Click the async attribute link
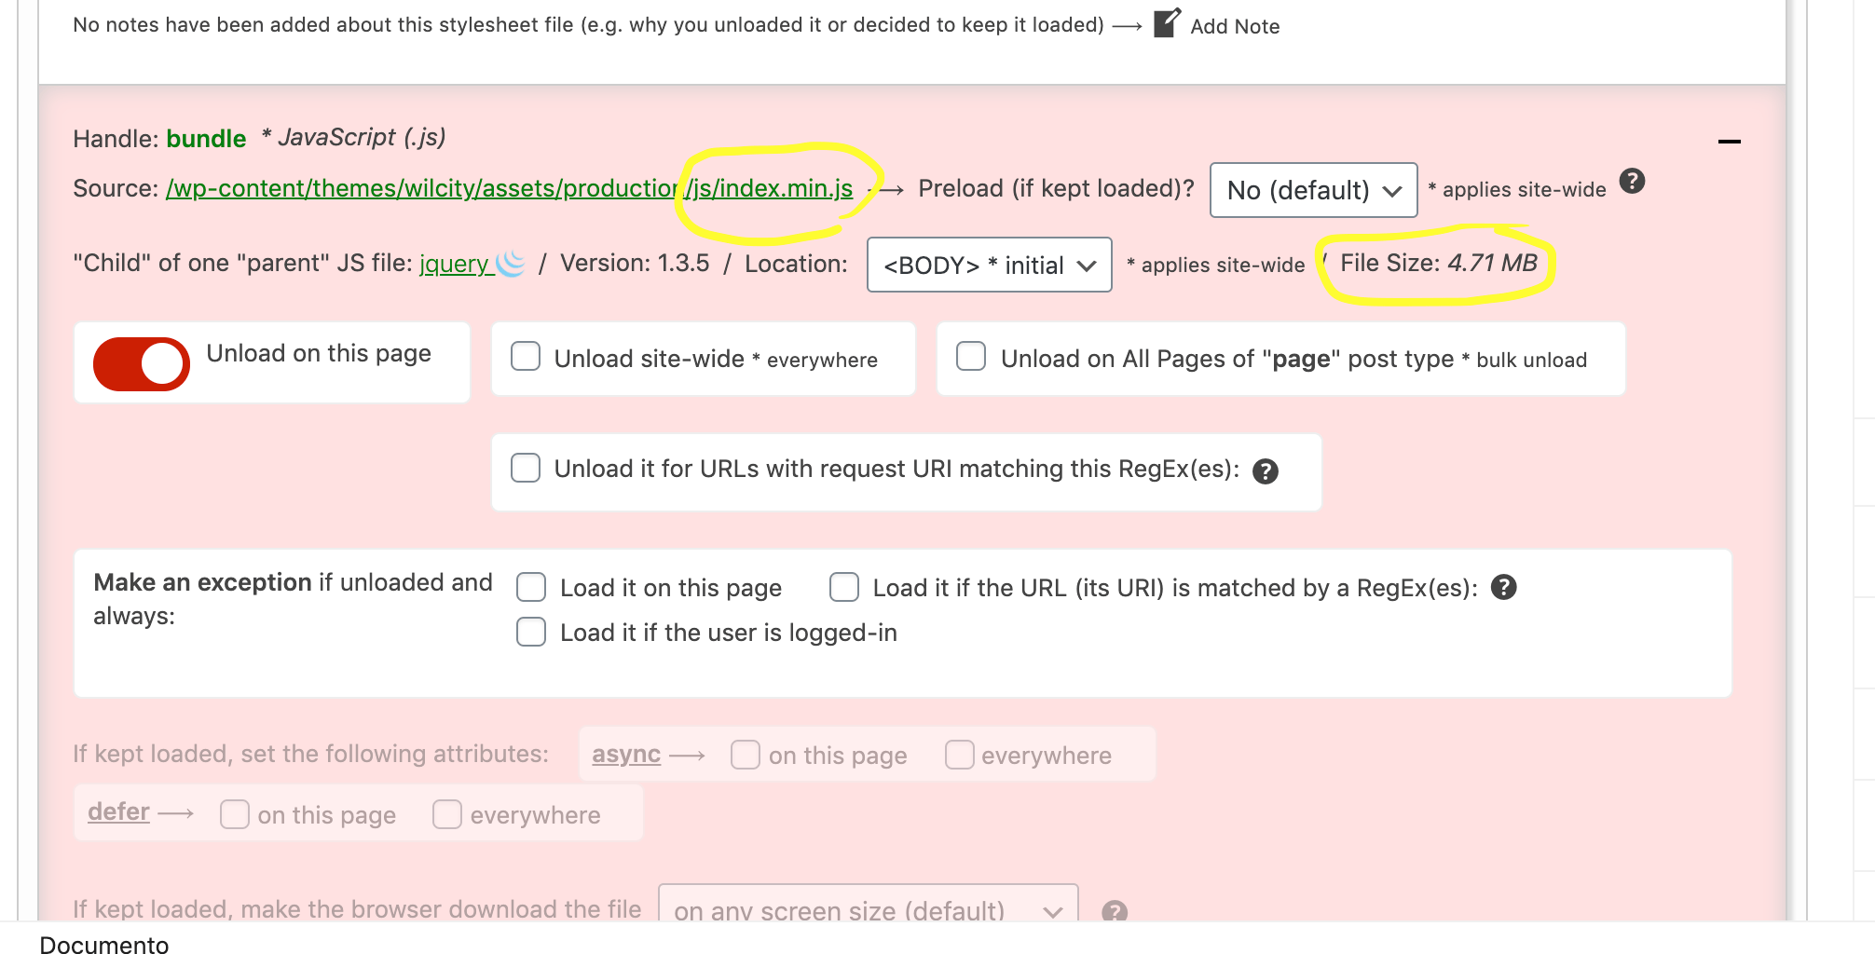 (626, 754)
